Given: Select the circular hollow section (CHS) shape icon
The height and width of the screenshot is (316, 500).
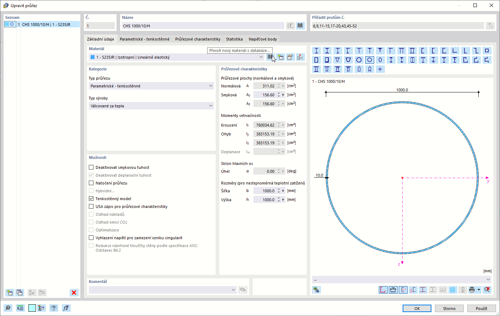Looking at the screenshot, I should click(x=370, y=60).
